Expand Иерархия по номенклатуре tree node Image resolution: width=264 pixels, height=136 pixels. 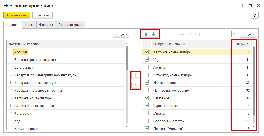11,83
